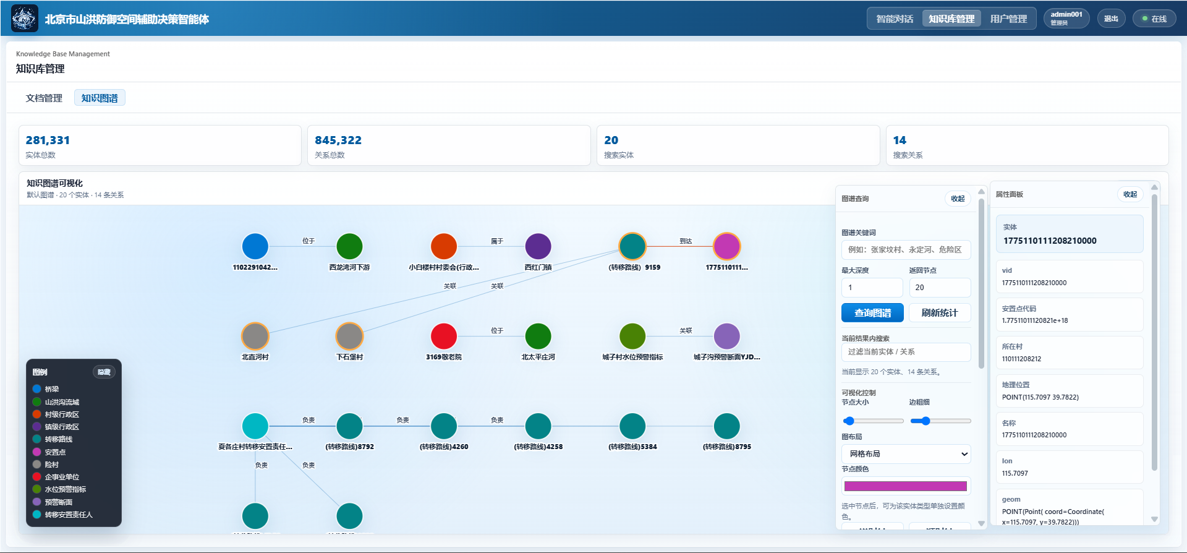Open the admin001 user menu
This screenshot has height=553, width=1187.
(1066, 19)
